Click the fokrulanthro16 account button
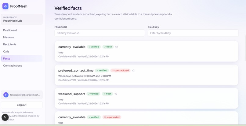The image size is (246, 126). tap(22, 95)
